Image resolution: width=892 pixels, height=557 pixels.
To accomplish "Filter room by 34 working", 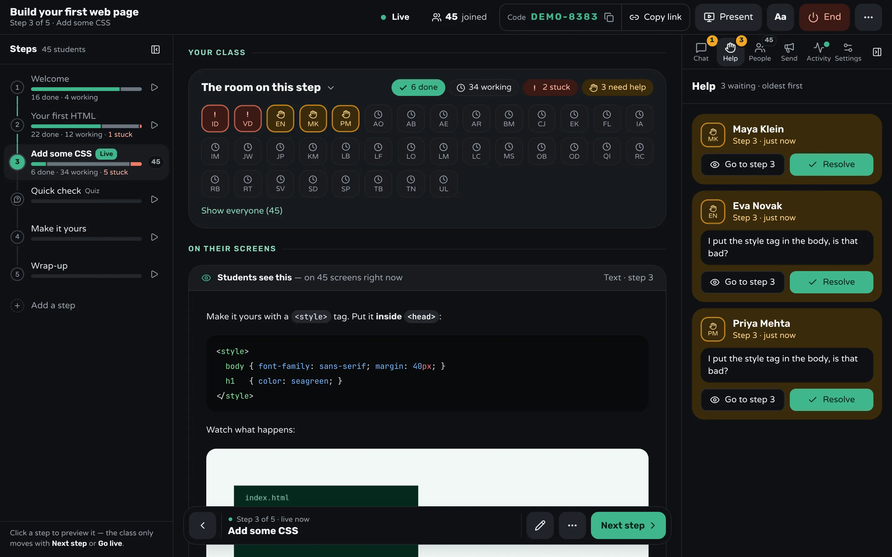I will click(483, 87).
